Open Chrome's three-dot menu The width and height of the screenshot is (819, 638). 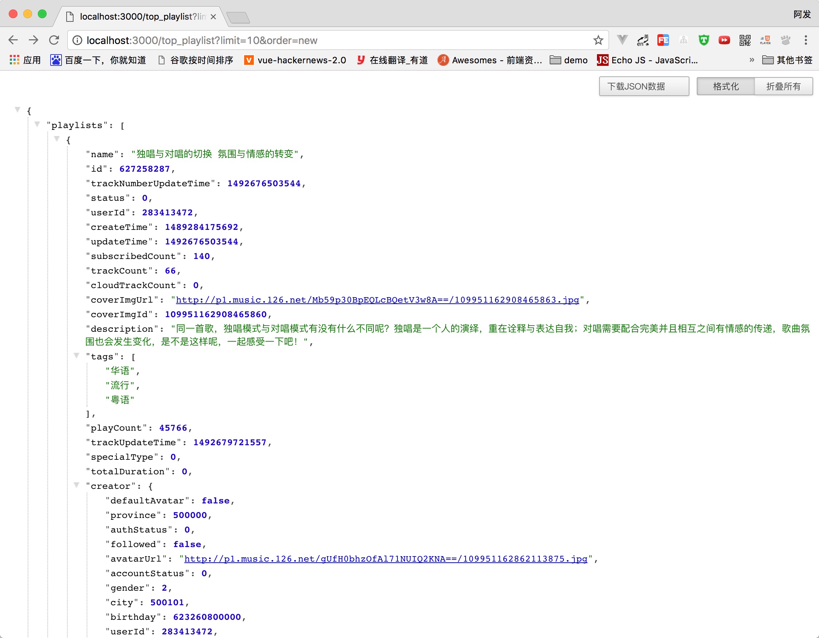tap(806, 40)
